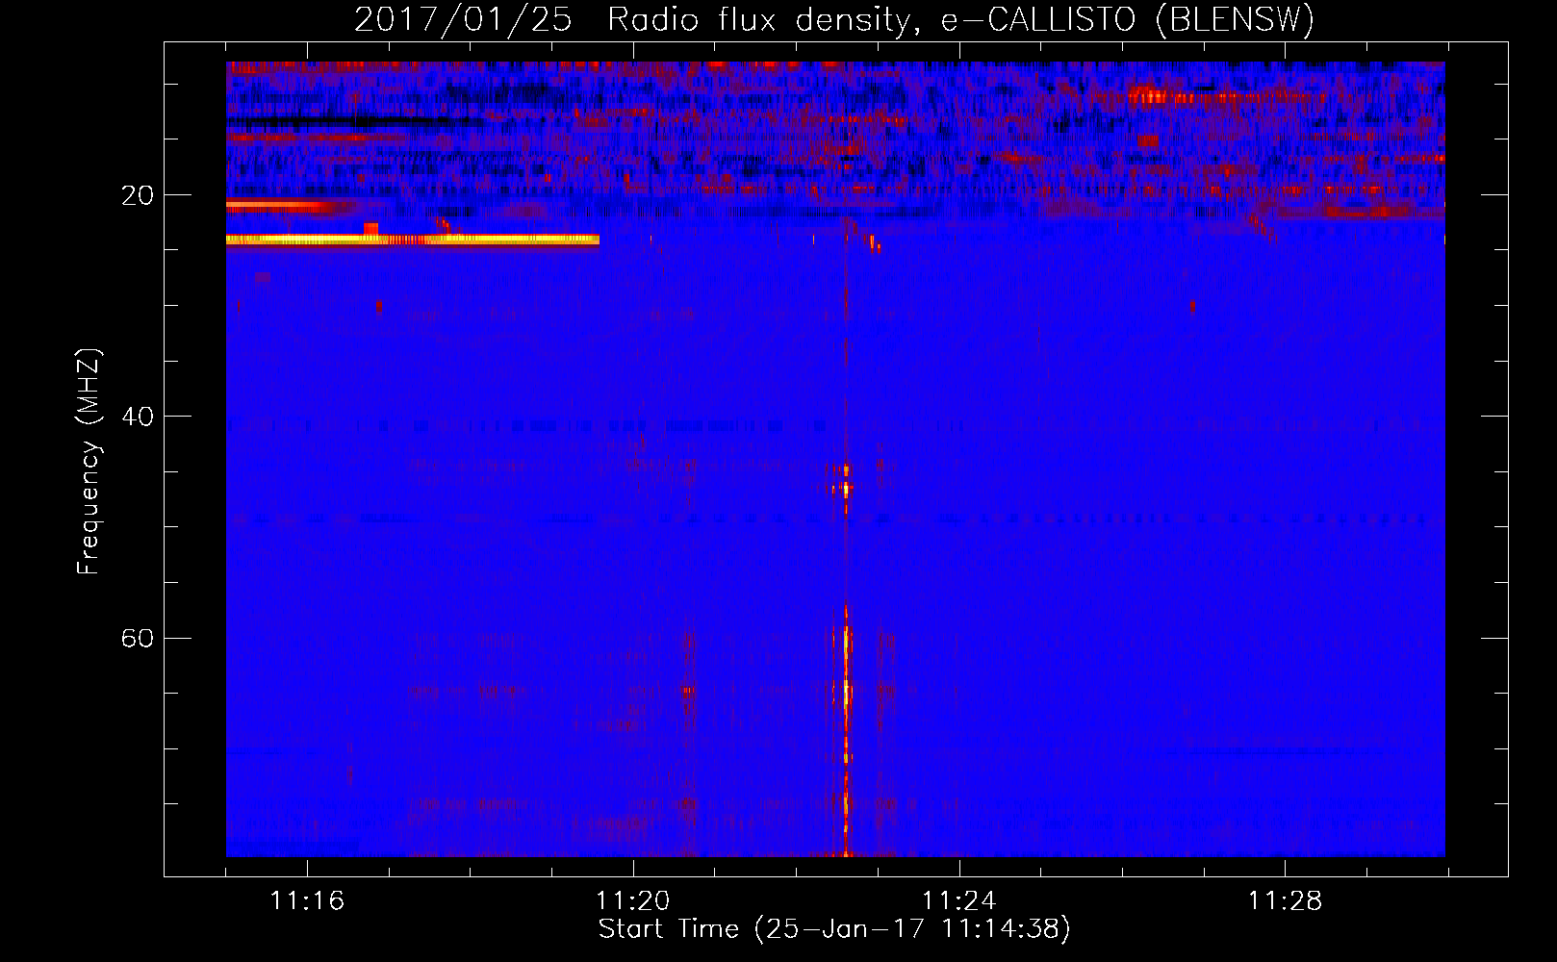The height and width of the screenshot is (962, 1557).
Task: Select the 'Frequency (MHZ)' axis label
Action: pyautogui.click(x=89, y=461)
